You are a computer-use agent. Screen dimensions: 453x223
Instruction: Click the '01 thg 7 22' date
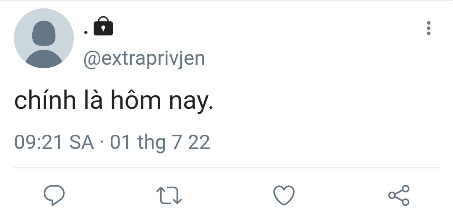pyautogui.click(x=160, y=143)
